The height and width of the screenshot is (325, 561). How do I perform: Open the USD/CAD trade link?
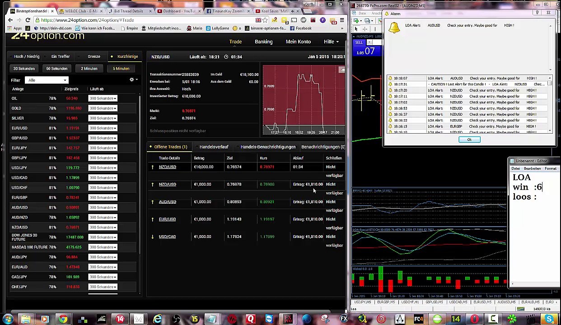167,237
